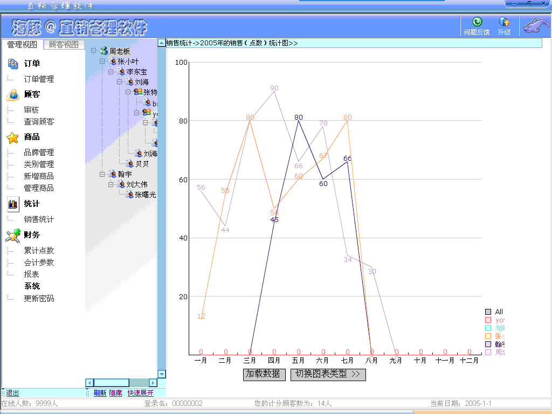Collapse the 张小叶 tree node
The image size is (552, 414).
pyautogui.click(x=102, y=61)
